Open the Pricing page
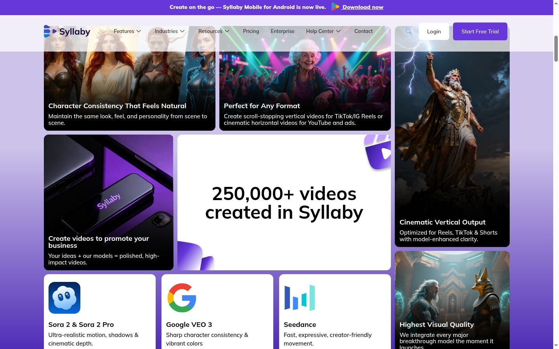Viewport: 559px width, 349px height. point(251,31)
